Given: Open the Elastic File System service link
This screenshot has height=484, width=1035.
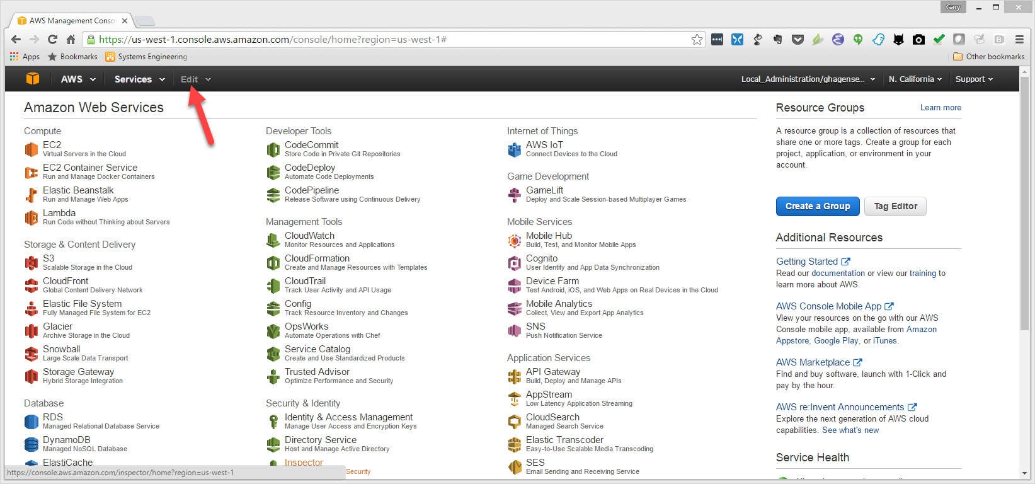Looking at the screenshot, I should point(82,304).
